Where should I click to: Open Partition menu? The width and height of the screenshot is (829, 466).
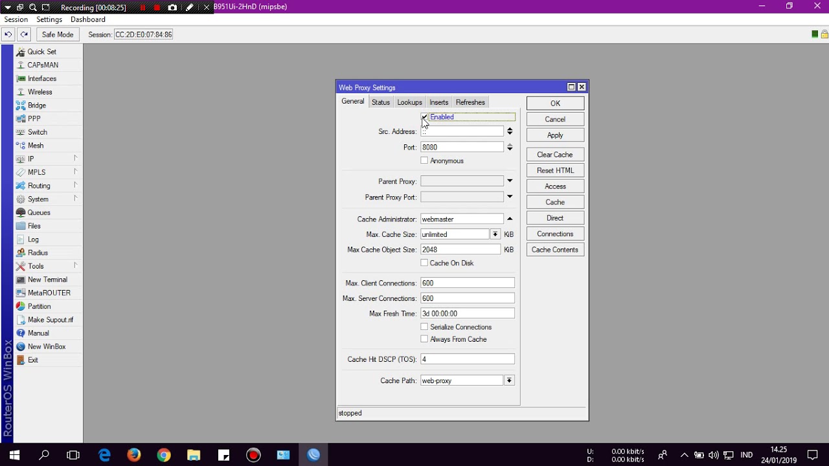[39, 307]
